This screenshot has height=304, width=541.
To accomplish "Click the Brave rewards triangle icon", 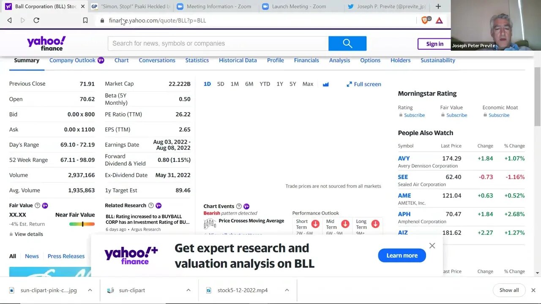I will pyautogui.click(x=439, y=20).
